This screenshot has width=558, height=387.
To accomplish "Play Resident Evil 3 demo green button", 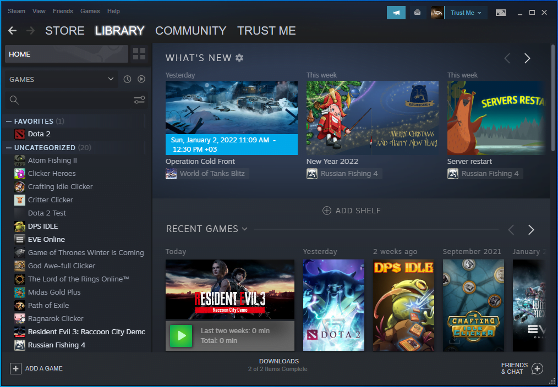I will 181,336.
